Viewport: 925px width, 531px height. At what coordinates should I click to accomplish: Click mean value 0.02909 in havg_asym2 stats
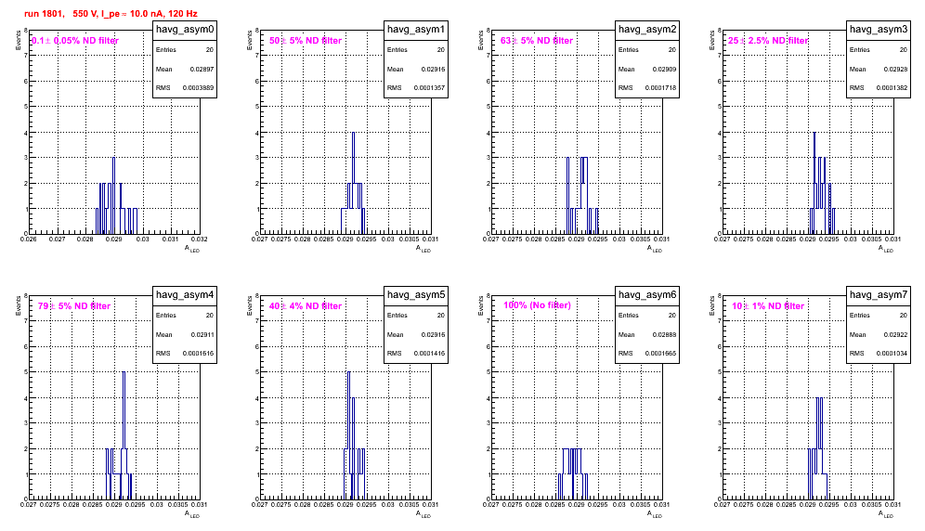coord(664,69)
